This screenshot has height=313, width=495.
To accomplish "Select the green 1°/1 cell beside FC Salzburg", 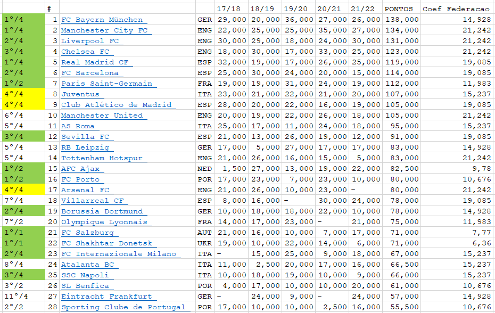I will [23, 233].
